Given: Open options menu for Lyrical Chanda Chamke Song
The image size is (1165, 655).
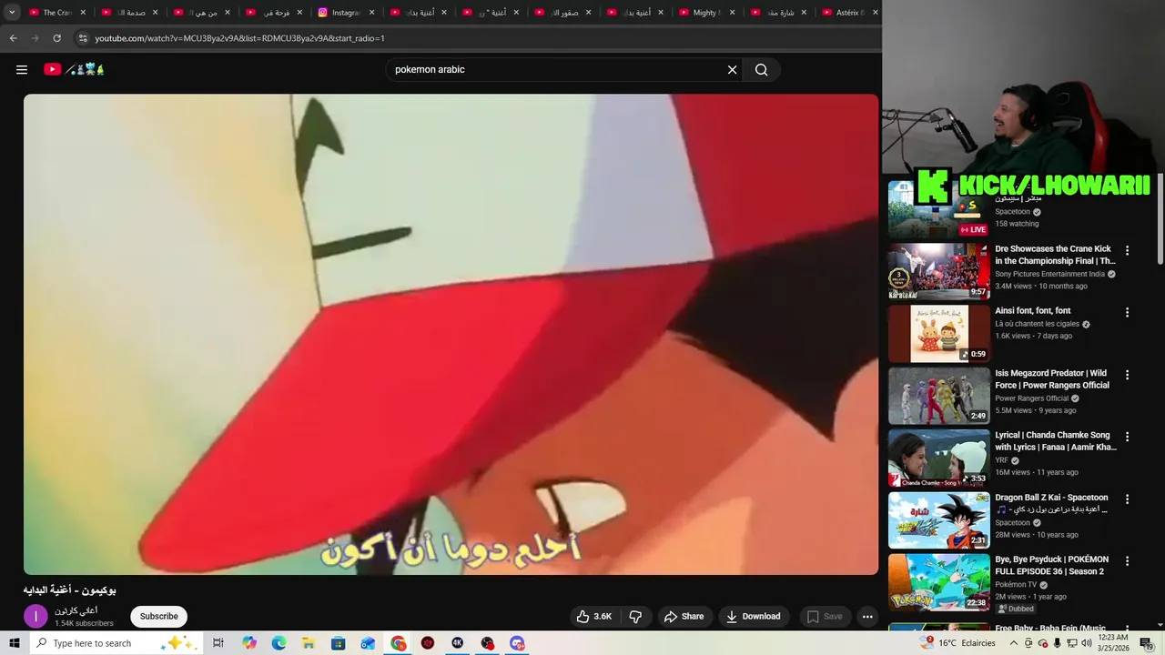Looking at the screenshot, I should click(x=1127, y=437).
